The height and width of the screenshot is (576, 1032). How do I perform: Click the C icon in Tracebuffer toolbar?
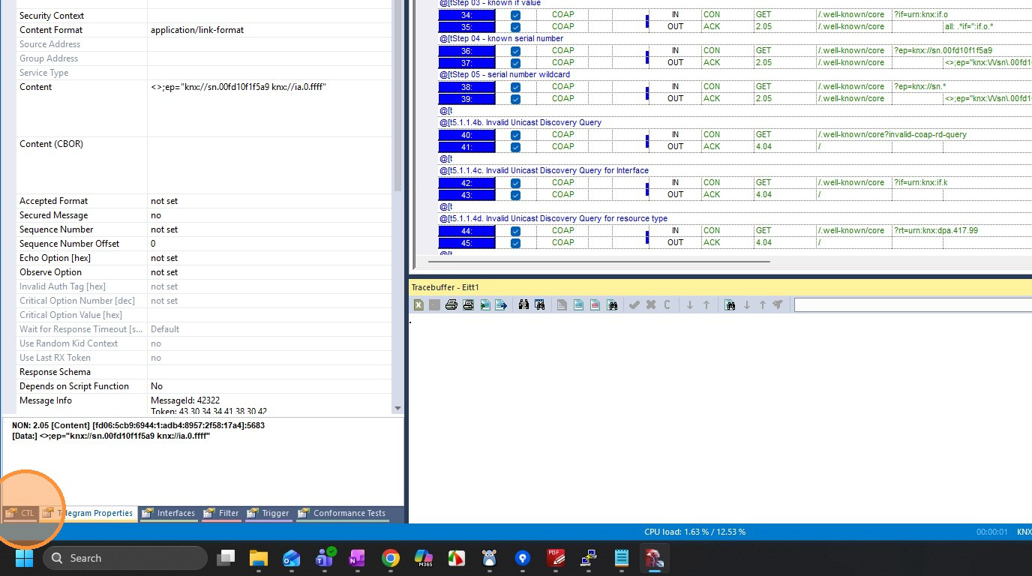(x=667, y=305)
